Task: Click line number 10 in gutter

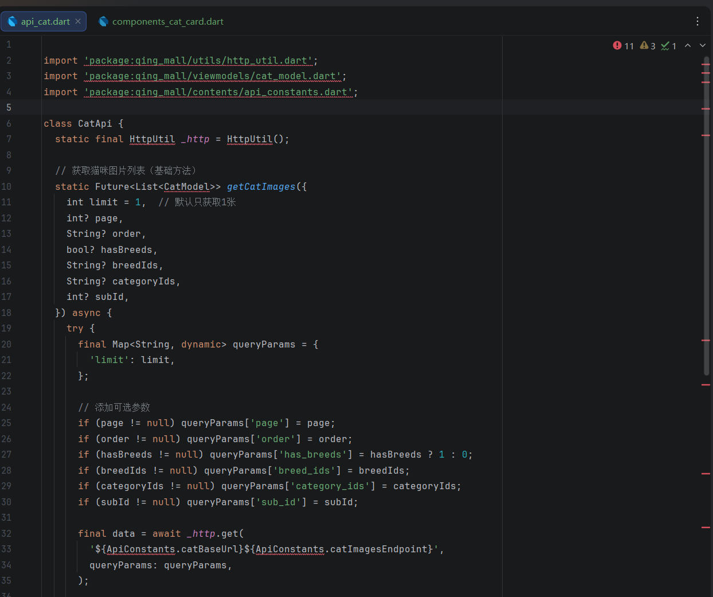Action: point(6,186)
